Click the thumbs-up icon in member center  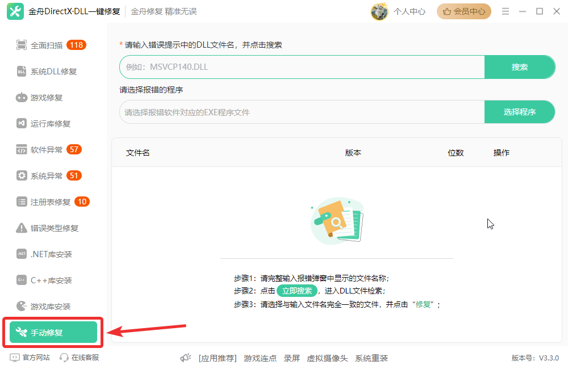pyautogui.click(x=447, y=11)
